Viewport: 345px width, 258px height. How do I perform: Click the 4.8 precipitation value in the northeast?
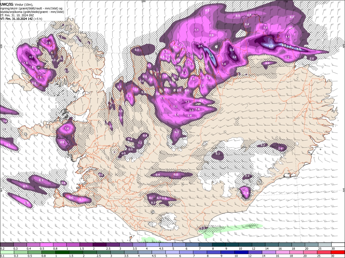pos(271,46)
